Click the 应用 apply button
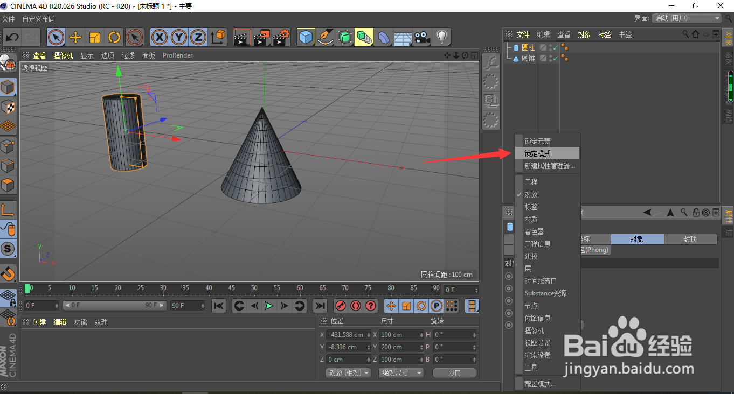This screenshot has height=394, width=734. 454,372
